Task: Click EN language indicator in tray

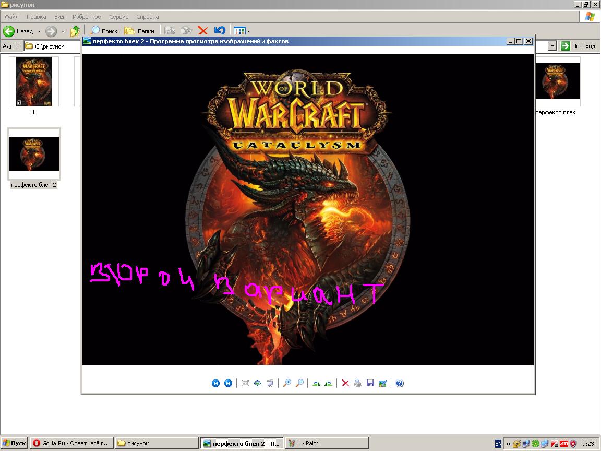Action: 498,444
